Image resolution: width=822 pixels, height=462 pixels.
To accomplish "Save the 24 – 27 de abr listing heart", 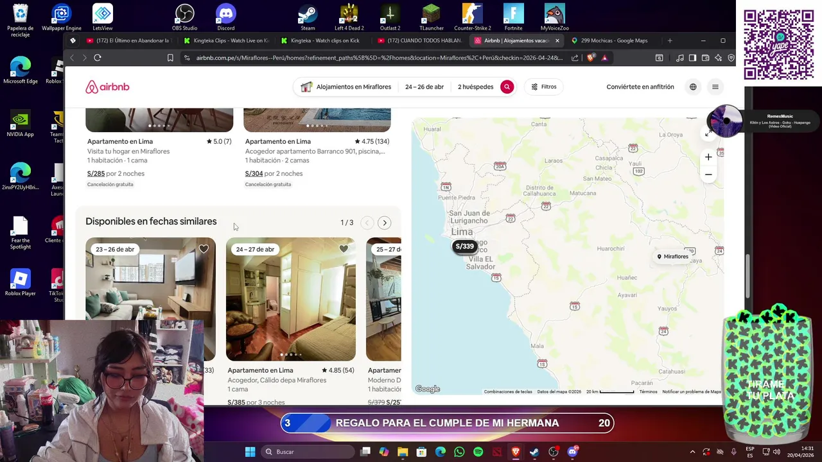I will 344,249.
